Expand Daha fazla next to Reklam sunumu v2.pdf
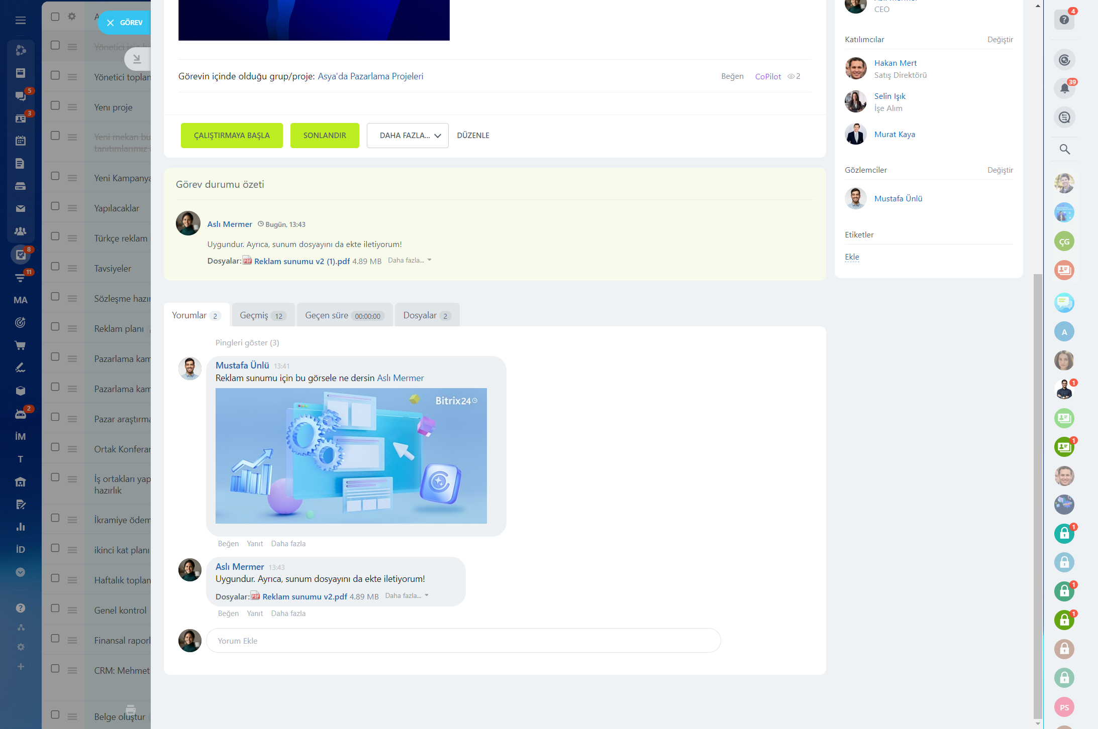This screenshot has height=729, width=1098. 407,596
